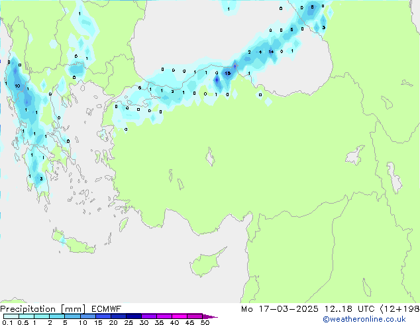
Task: Click the '12..18 UTC' time text
Action: coord(349,309)
